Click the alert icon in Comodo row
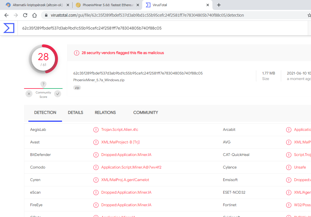This screenshot has width=311, height=217. [96, 167]
